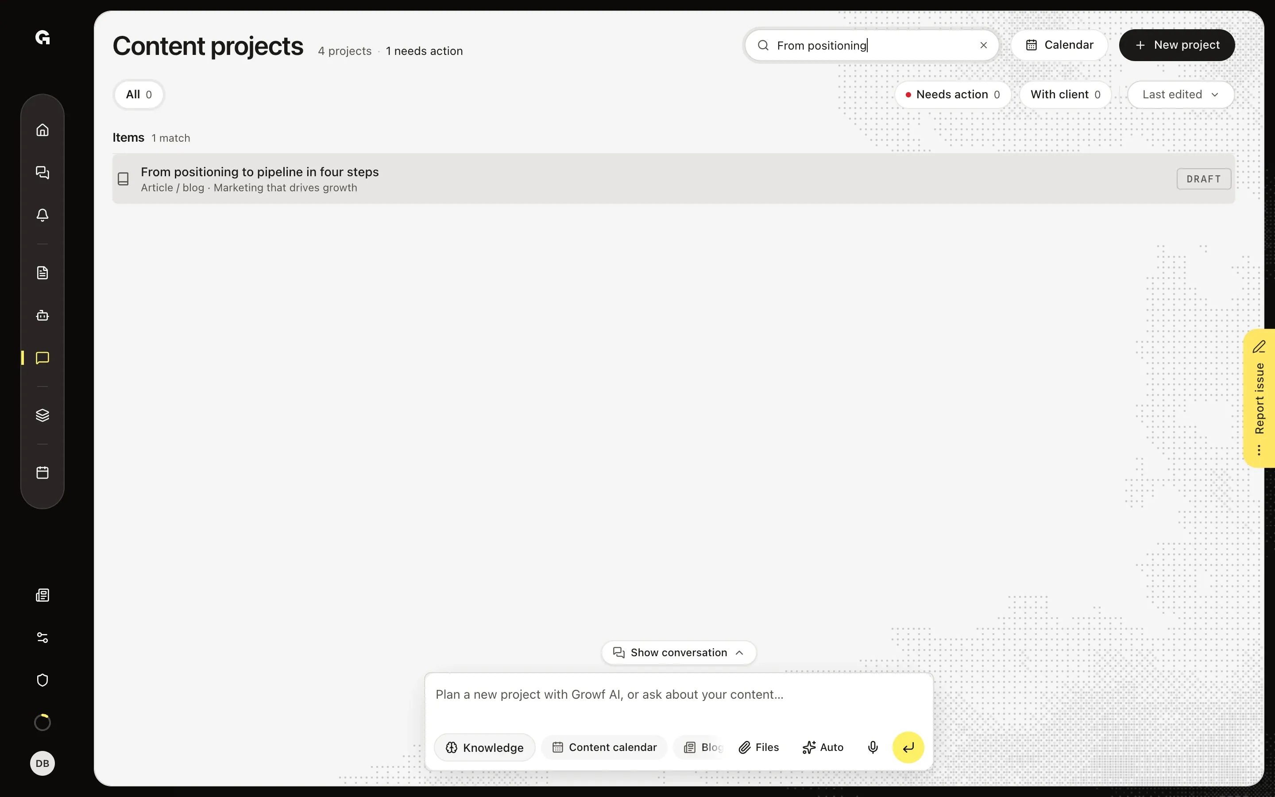
Task: Click the 1 match label
Action: click(x=171, y=138)
